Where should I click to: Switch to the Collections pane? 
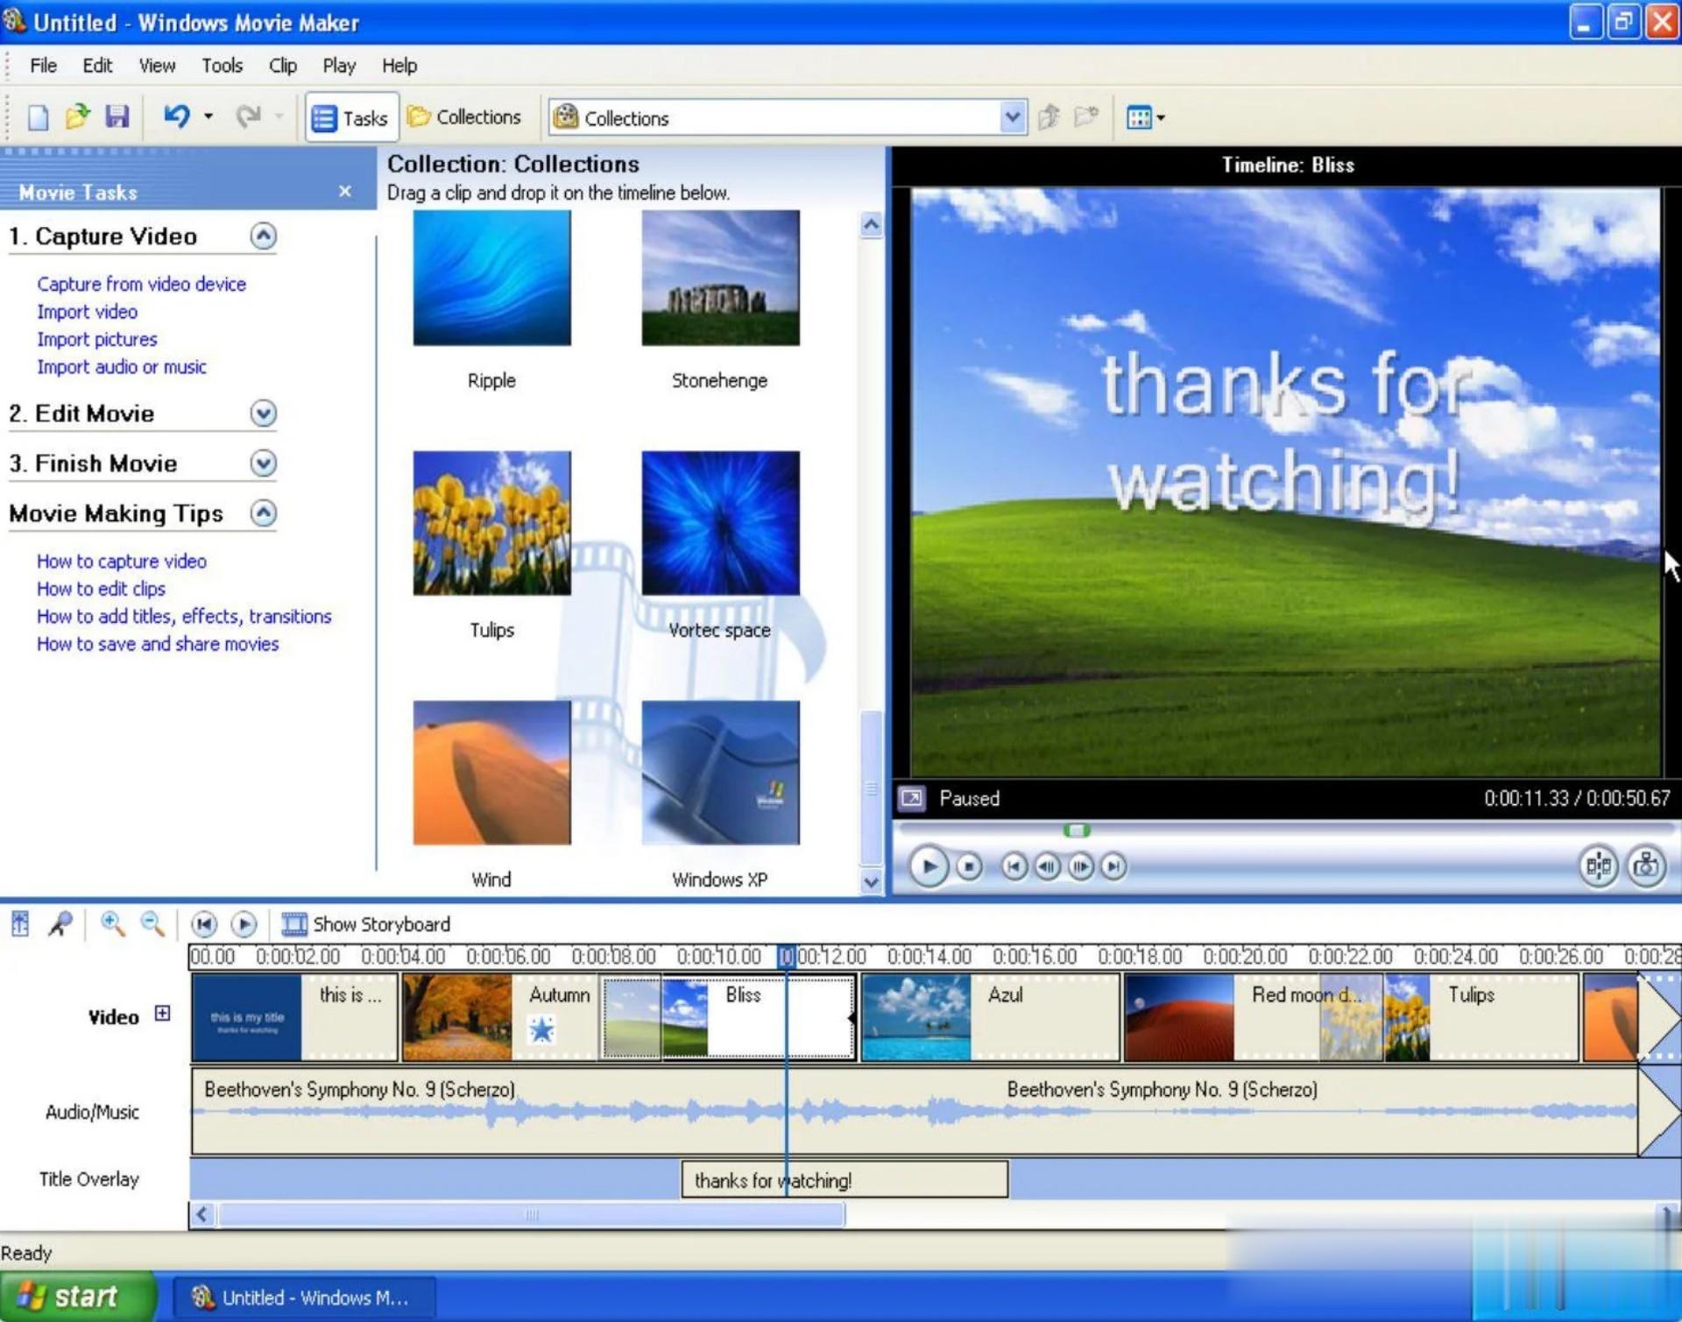tap(465, 117)
